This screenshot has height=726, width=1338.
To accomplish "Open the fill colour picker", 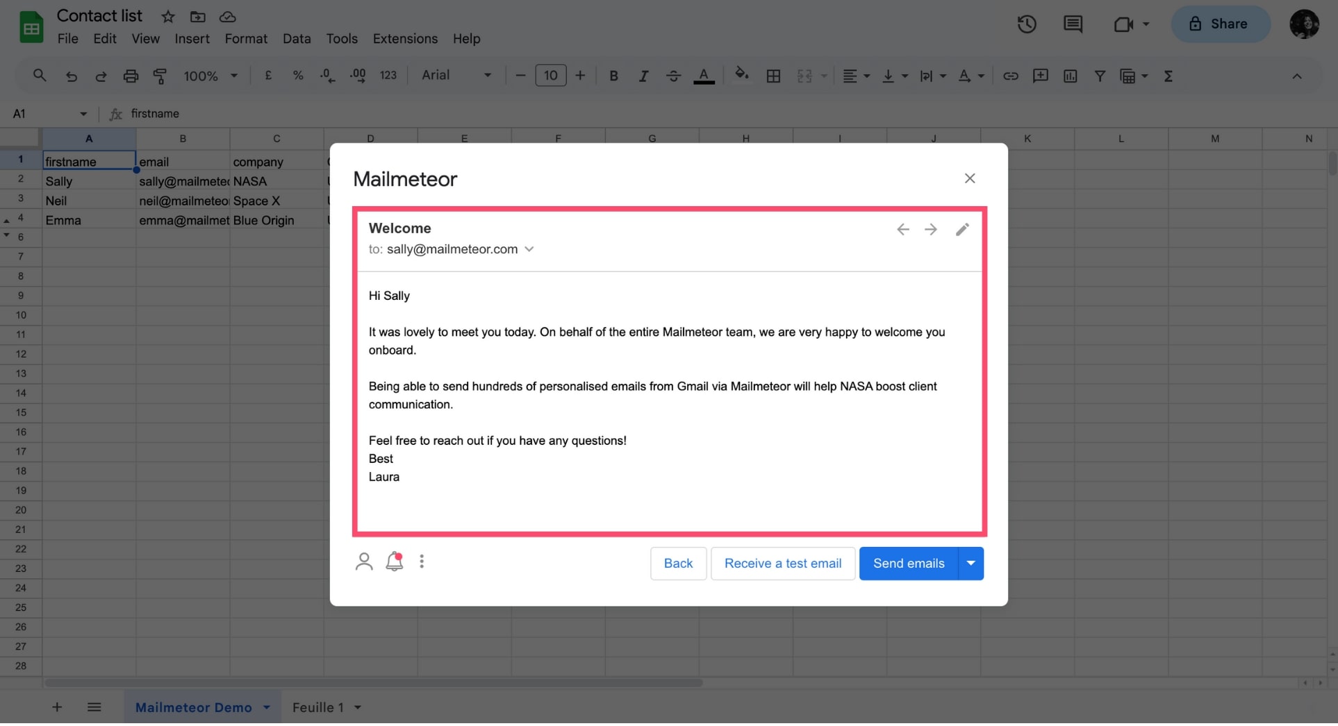I will (742, 75).
